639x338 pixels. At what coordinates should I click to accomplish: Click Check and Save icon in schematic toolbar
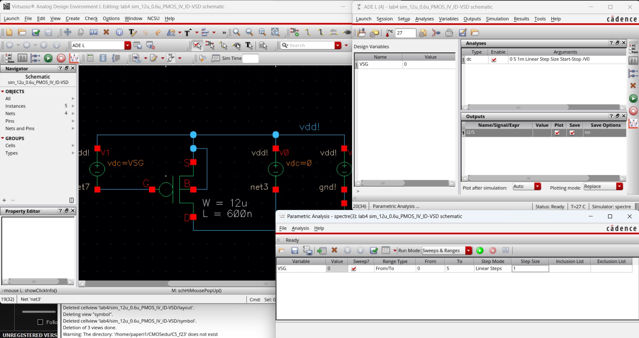click(36, 32)
